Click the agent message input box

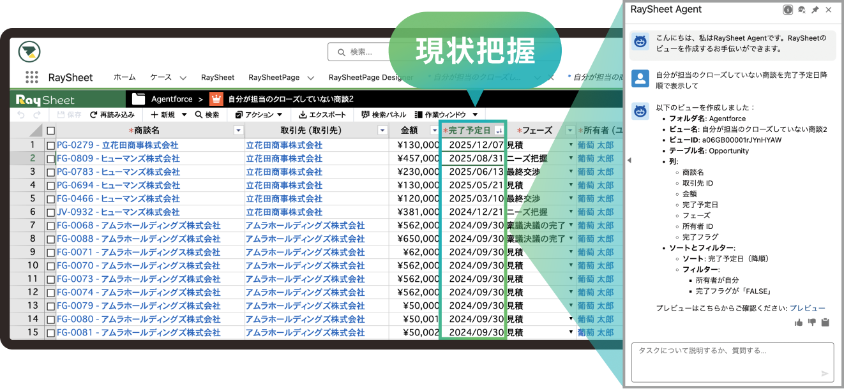pyautogui.click(x=732, y=362)
